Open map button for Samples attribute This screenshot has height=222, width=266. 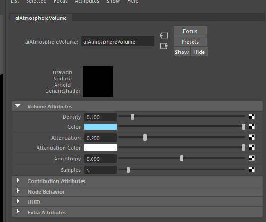point(252,169)
